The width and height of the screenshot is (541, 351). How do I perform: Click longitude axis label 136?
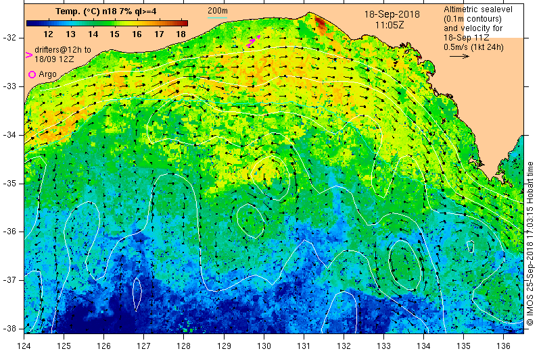[x=503, y=346]
